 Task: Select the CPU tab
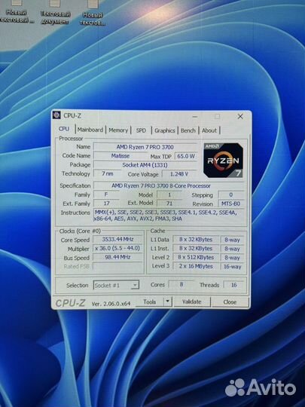64,129
